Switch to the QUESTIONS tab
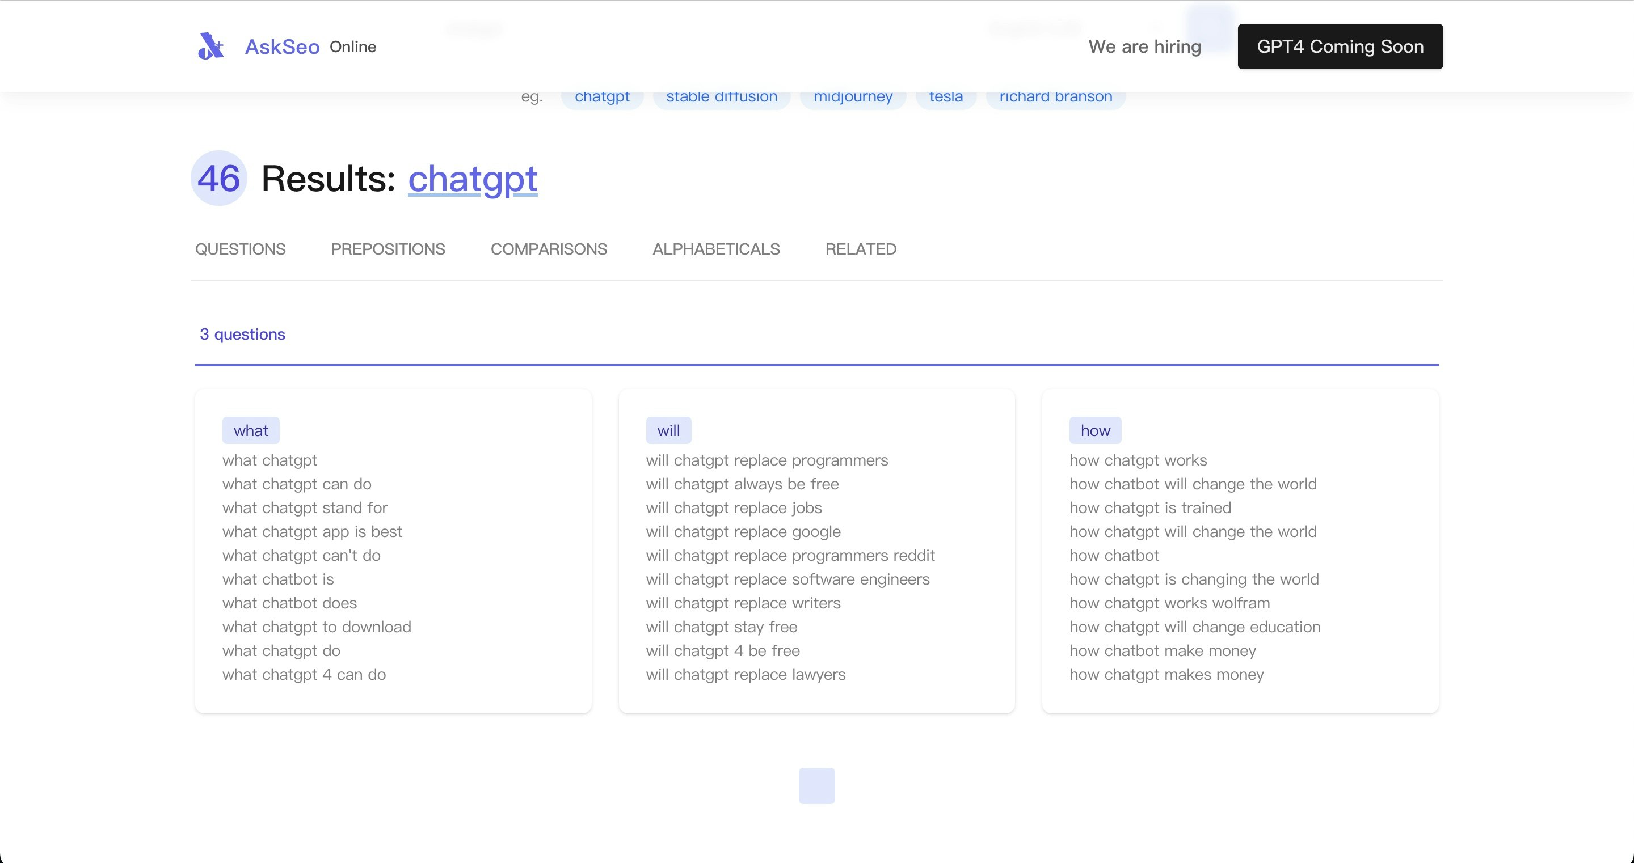This screenshot has height=863, width=1634. click(241, 249)
